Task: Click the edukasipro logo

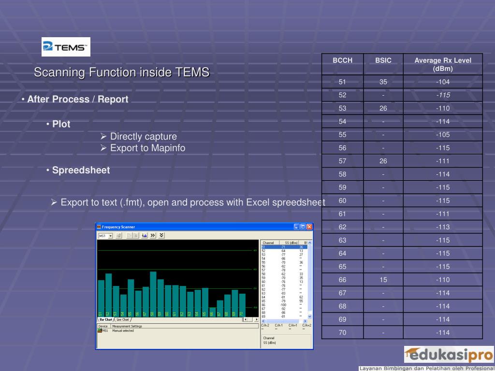Action: [448, 354]
